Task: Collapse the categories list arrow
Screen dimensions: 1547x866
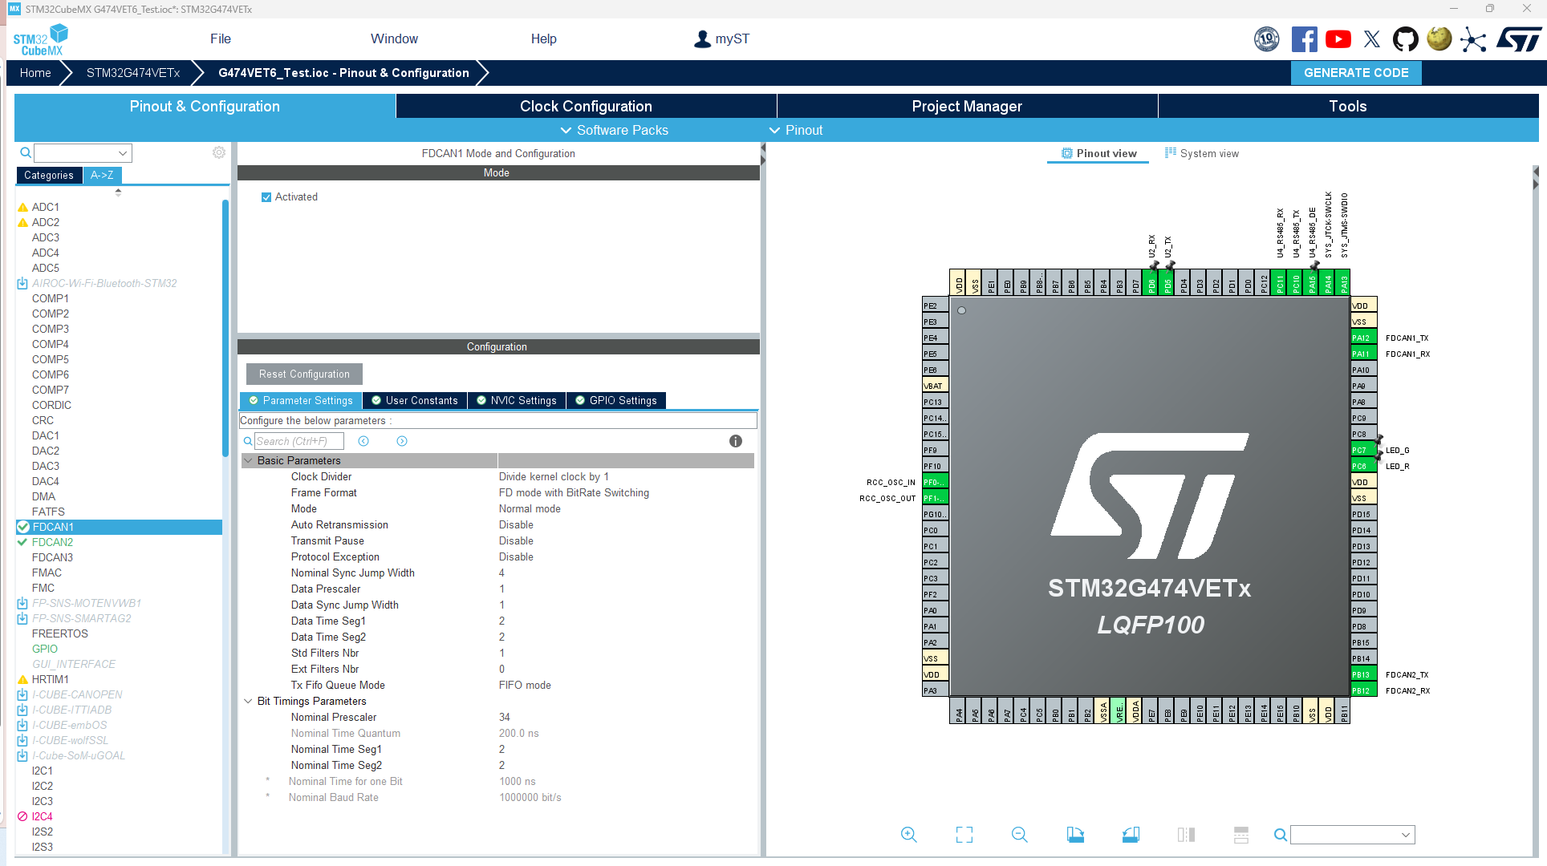Action: (118, 192)
